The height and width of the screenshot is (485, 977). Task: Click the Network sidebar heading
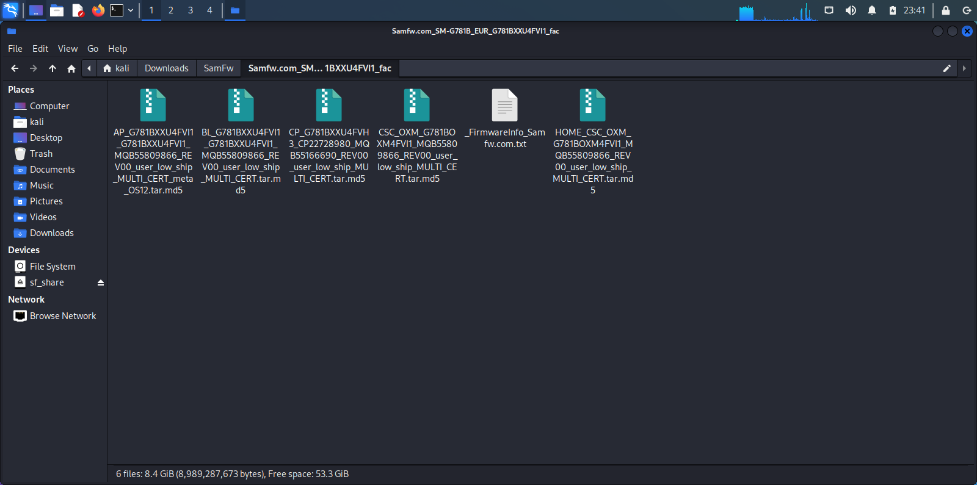coord(26,300)
